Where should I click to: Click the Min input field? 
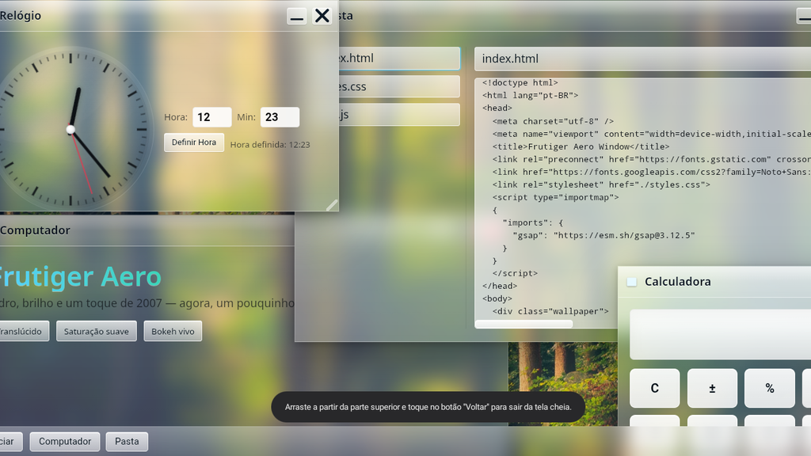[280, 117]
